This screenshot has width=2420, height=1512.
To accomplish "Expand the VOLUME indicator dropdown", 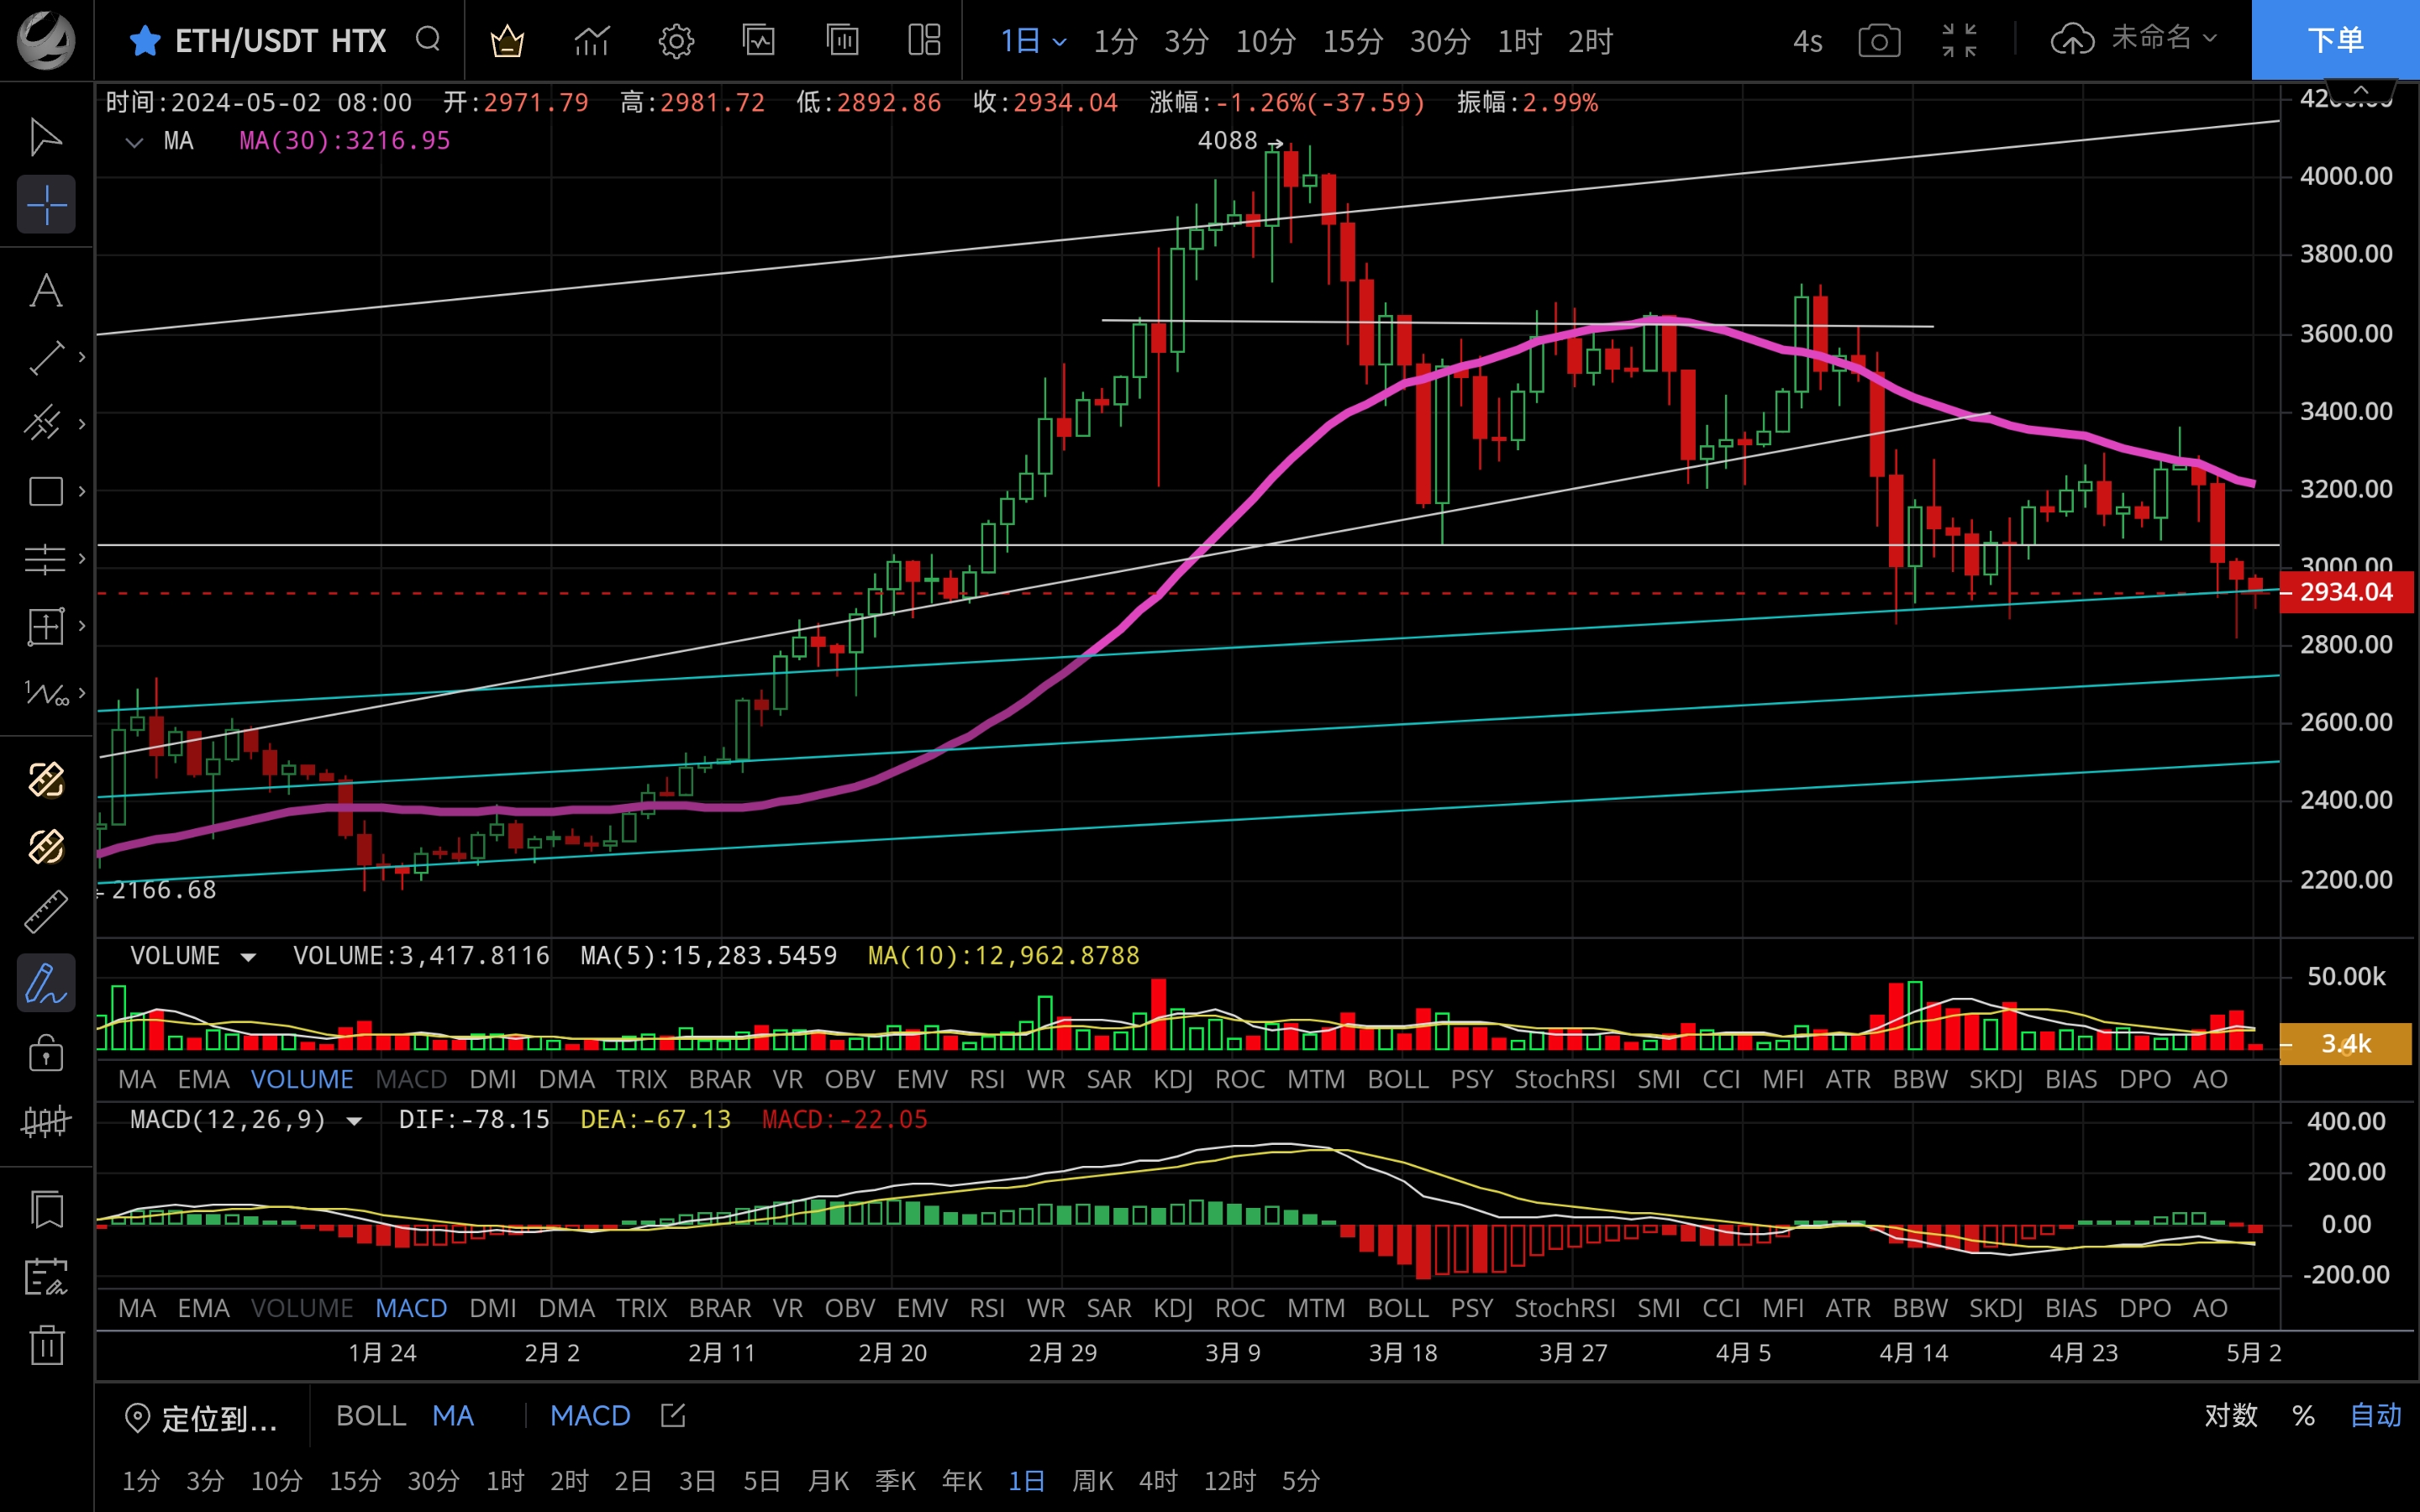I will click(248, 957).
